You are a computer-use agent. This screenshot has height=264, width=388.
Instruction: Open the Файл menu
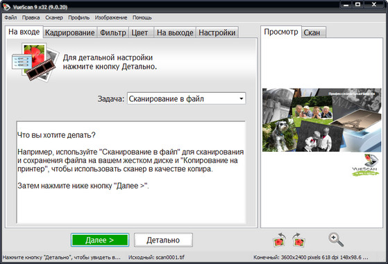[x=10, y=17]
